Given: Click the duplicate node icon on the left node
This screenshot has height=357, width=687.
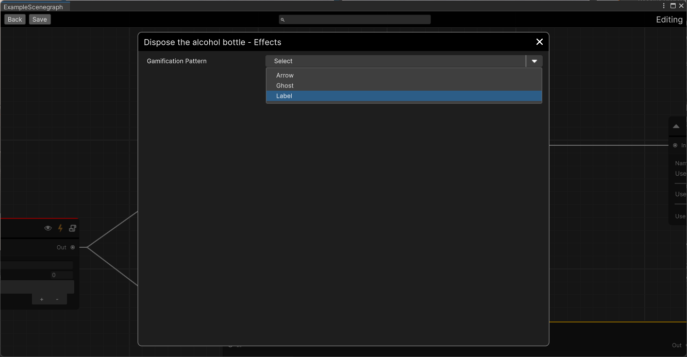Looking at the screenshot, I should 73,228.
